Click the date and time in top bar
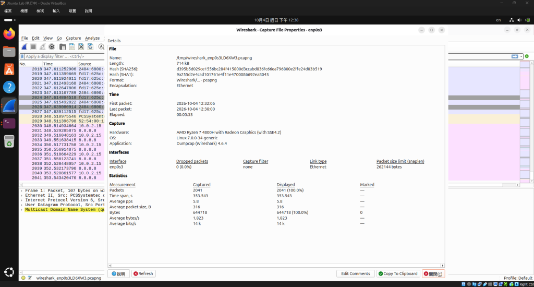This screenshot has width=534, height=287. coord(276,20)
